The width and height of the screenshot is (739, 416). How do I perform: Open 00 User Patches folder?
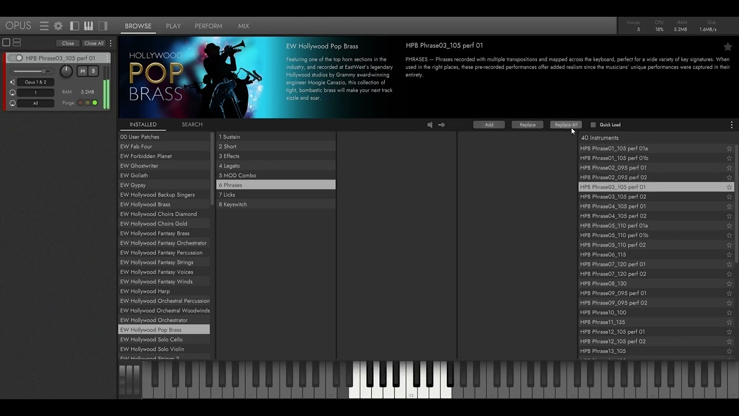coord(164,137)
